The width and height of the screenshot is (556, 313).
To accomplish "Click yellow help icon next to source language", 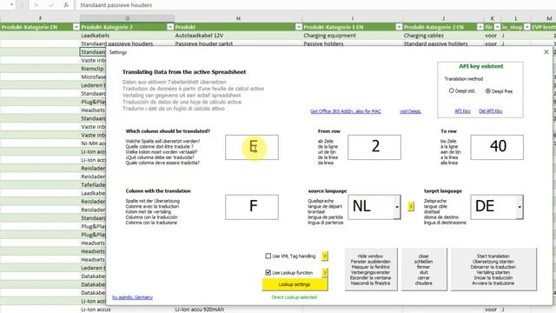I will click(x=411, y=206).
